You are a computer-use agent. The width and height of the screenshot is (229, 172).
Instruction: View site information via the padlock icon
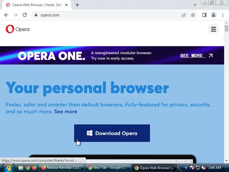36,15
